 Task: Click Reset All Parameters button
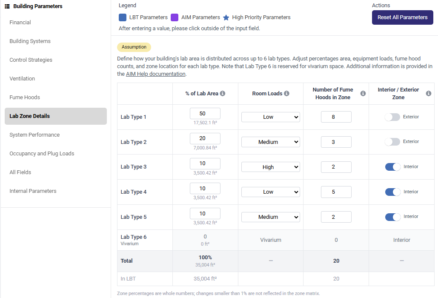pos(402,17)
